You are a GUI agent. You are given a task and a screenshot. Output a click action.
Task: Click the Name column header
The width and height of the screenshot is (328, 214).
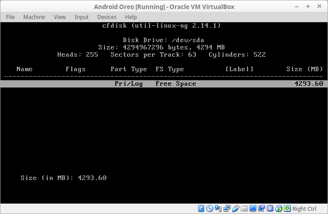pos(25,69)
